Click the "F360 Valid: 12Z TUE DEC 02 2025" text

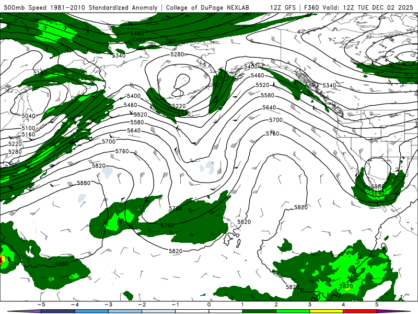click(x=358, y=7)
